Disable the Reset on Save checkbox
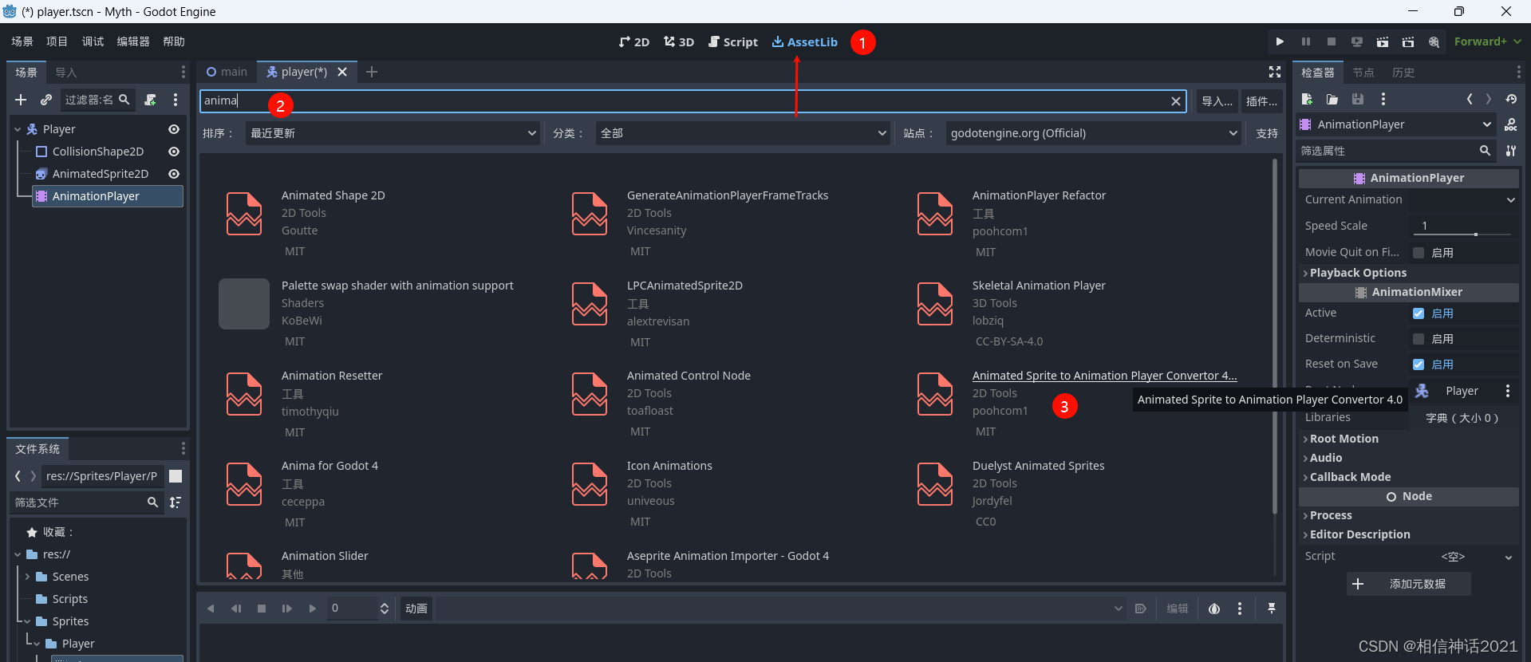The height and width of the screenshot is (662, 1531). (x=1419, y=364)
